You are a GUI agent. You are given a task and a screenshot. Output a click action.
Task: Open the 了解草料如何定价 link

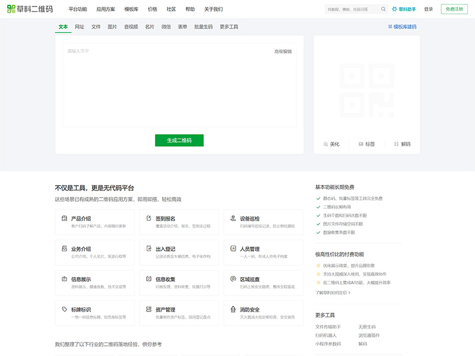[x=332, y=293]
